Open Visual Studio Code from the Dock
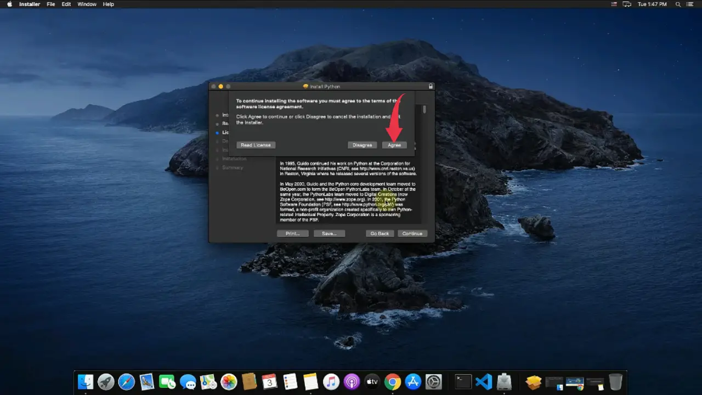 [484, 381]
